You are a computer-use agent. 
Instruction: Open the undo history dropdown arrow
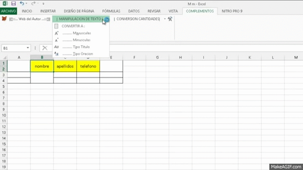click(x=26, y=3)
